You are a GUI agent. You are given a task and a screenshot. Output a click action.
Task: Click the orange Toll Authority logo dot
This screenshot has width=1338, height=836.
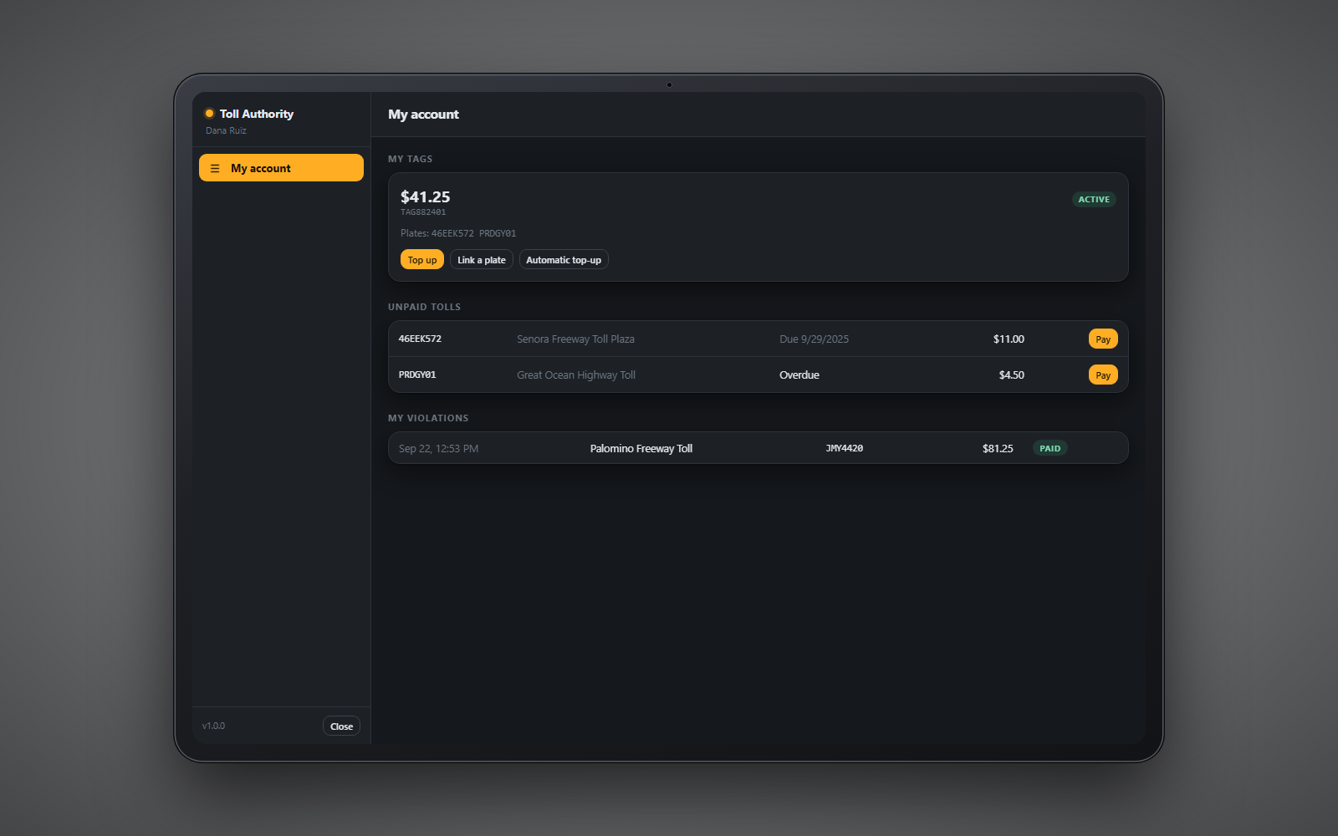coord(209,114)
